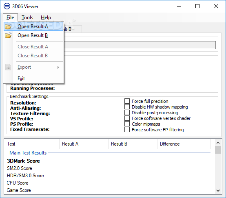Click the Result B column header

pos(133,144)
